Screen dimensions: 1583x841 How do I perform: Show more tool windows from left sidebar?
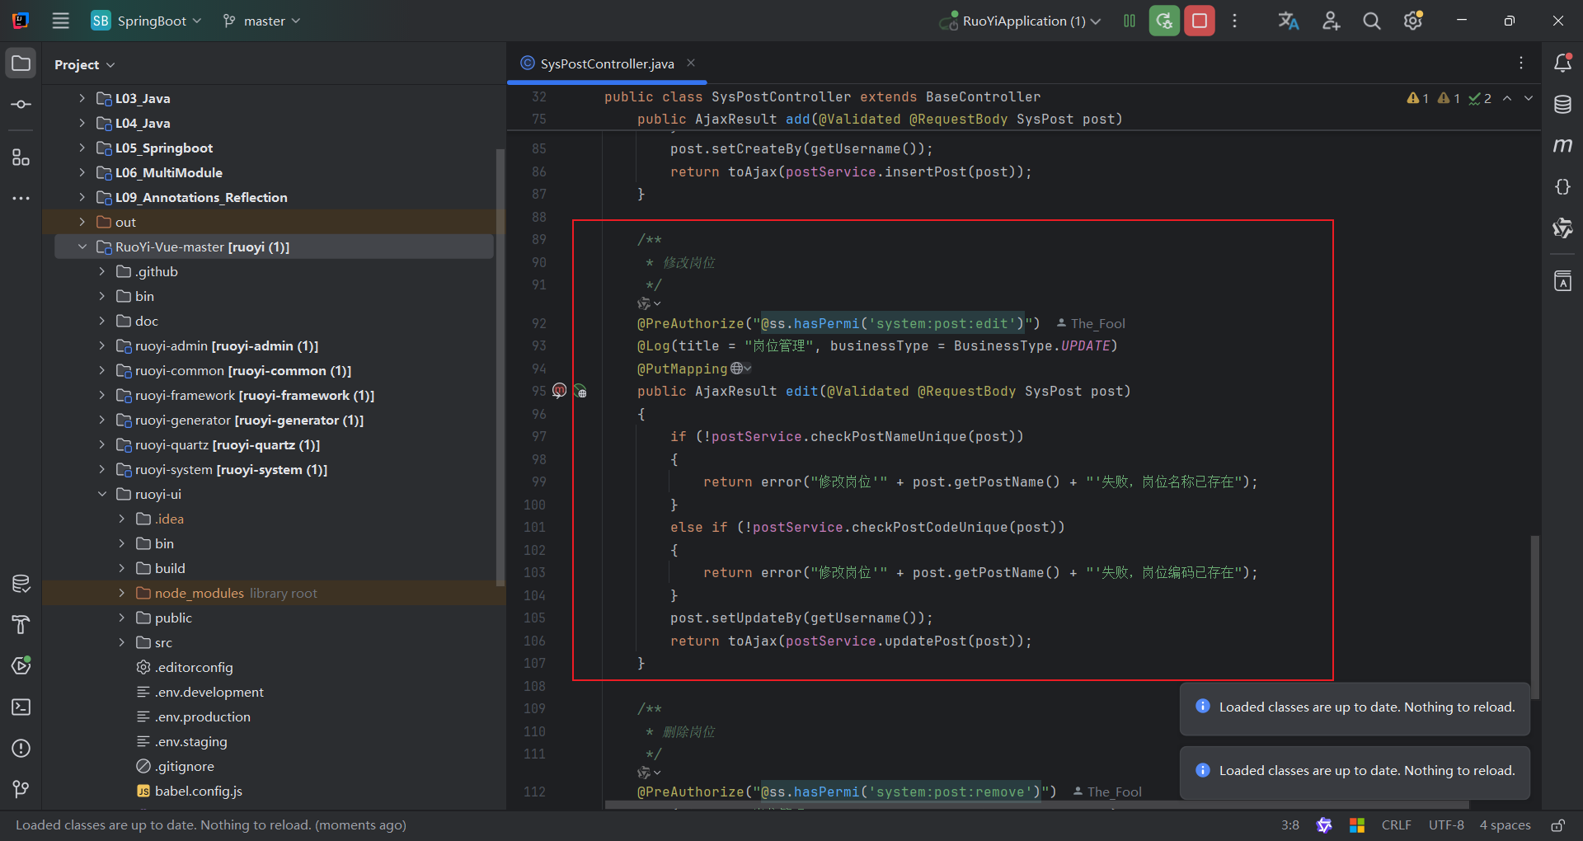[21, 199]
